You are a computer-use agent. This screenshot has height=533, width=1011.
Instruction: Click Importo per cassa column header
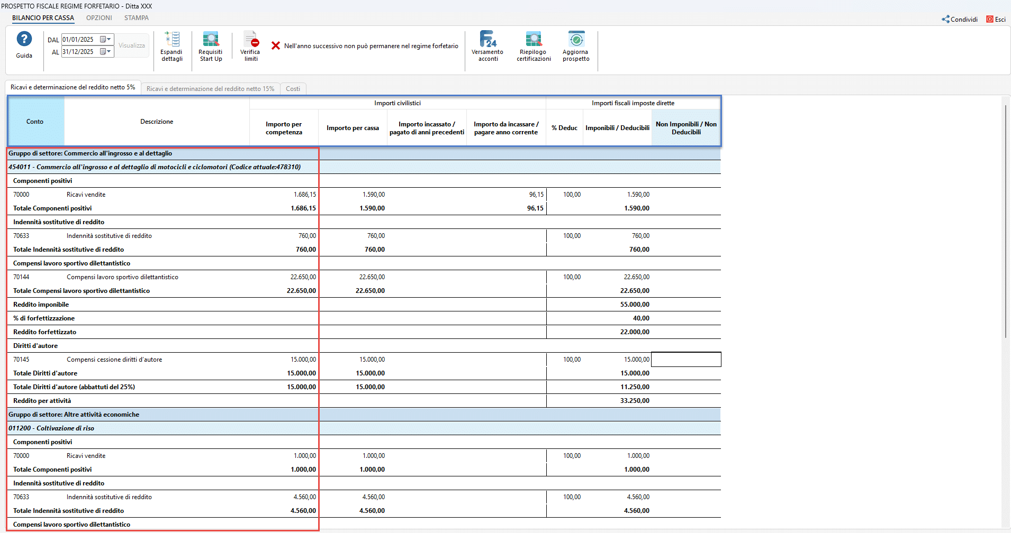(353, 128)
